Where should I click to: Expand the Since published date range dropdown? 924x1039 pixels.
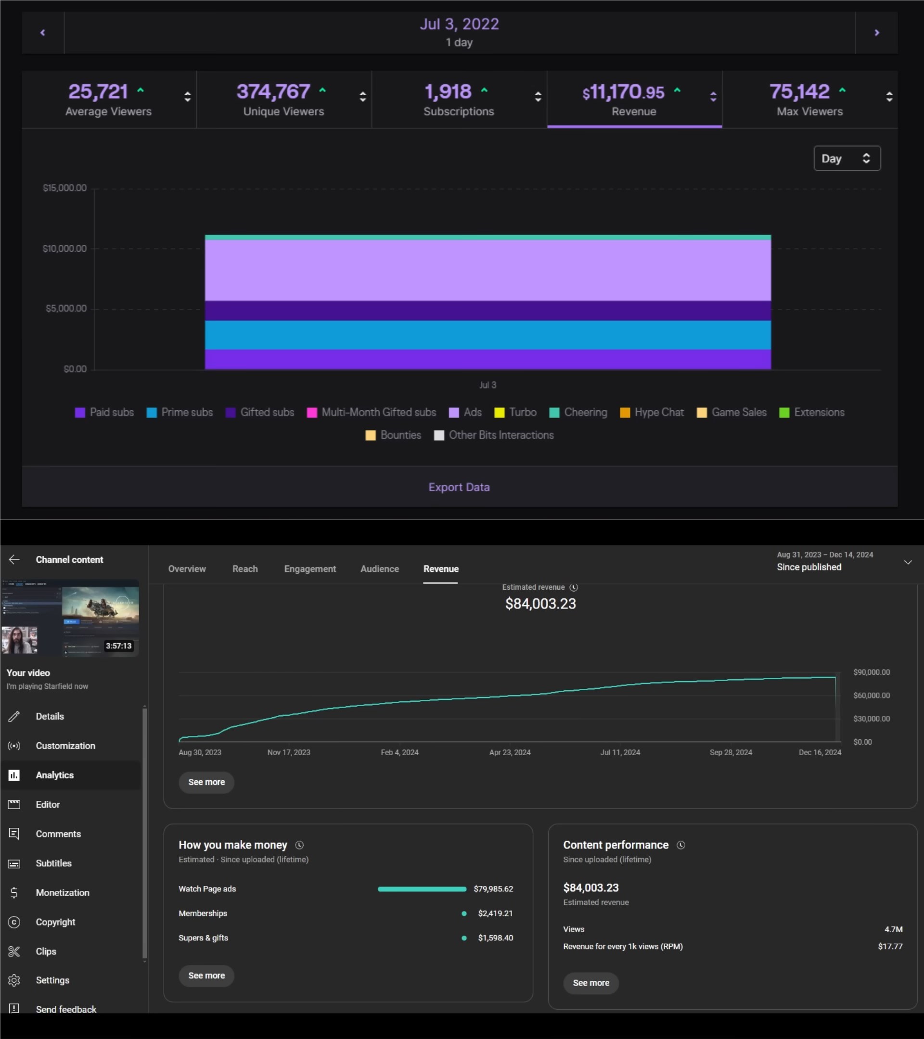pyautogui.click(x=907, y=562)
